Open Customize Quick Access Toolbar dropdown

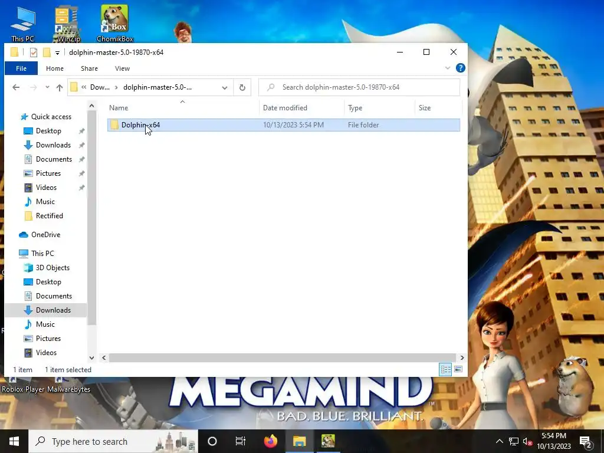click(57, 52)
